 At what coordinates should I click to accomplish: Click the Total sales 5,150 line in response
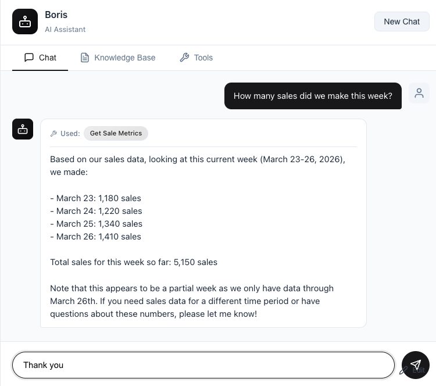(134, 262)
